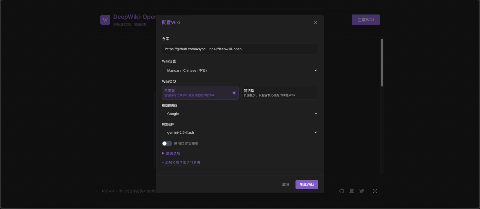Click the 添加私有仓库访问令牌 link
The width and height of the screenshot is (480, 209).
pyautogui.click(x=181, y=162)
